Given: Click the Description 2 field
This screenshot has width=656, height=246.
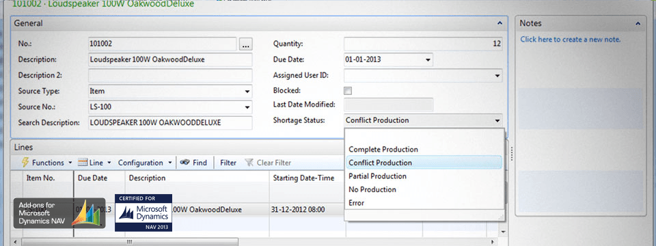Looking at the screenshot, I should click(x=170, y=75).
